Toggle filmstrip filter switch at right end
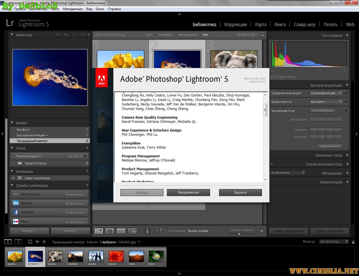 pyautogui.click(x=353, y=242)
